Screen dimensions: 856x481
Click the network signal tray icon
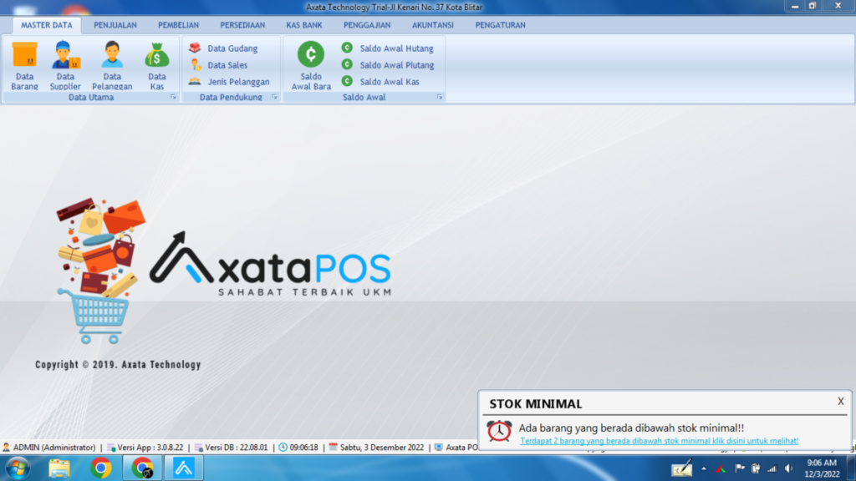[x=772, y=468]
